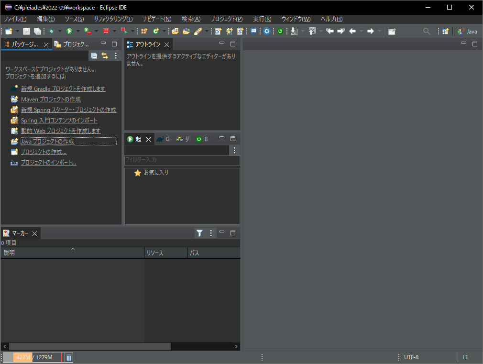This screenshot has height=364, width=483.
Task: Expand the Back history dropdown arrow
Action: pyautogui.click(x=362, y=31)
